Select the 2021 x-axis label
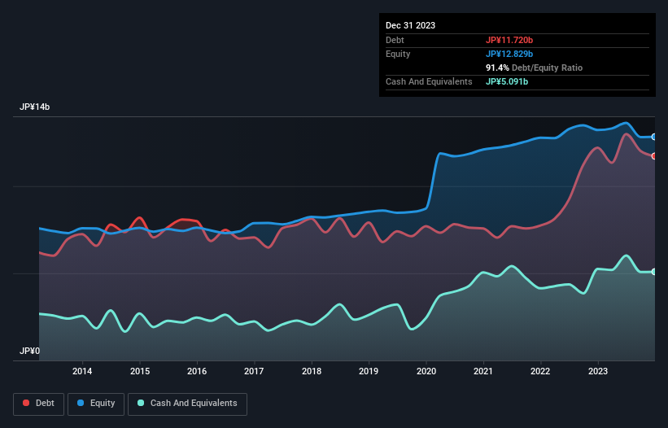Screen dimensions: 668x428 [483, 371]
